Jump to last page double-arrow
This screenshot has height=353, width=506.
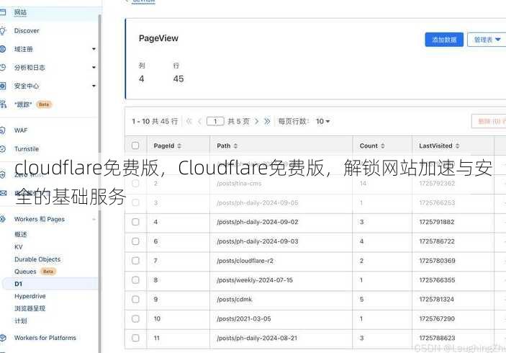click(x=267, y=122)
